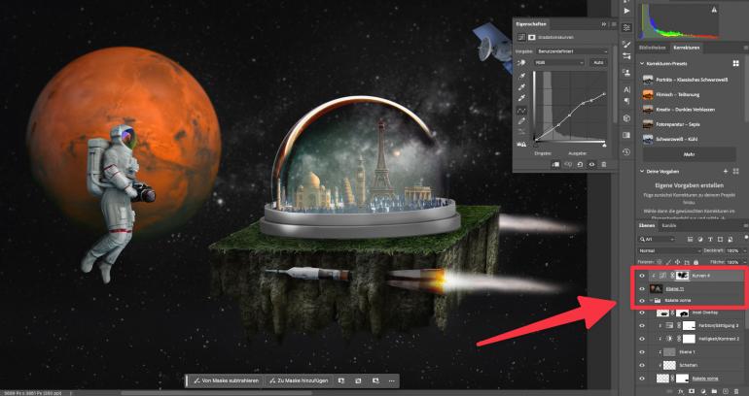
Task: Hide the Schatten layer
Action: 642,365
